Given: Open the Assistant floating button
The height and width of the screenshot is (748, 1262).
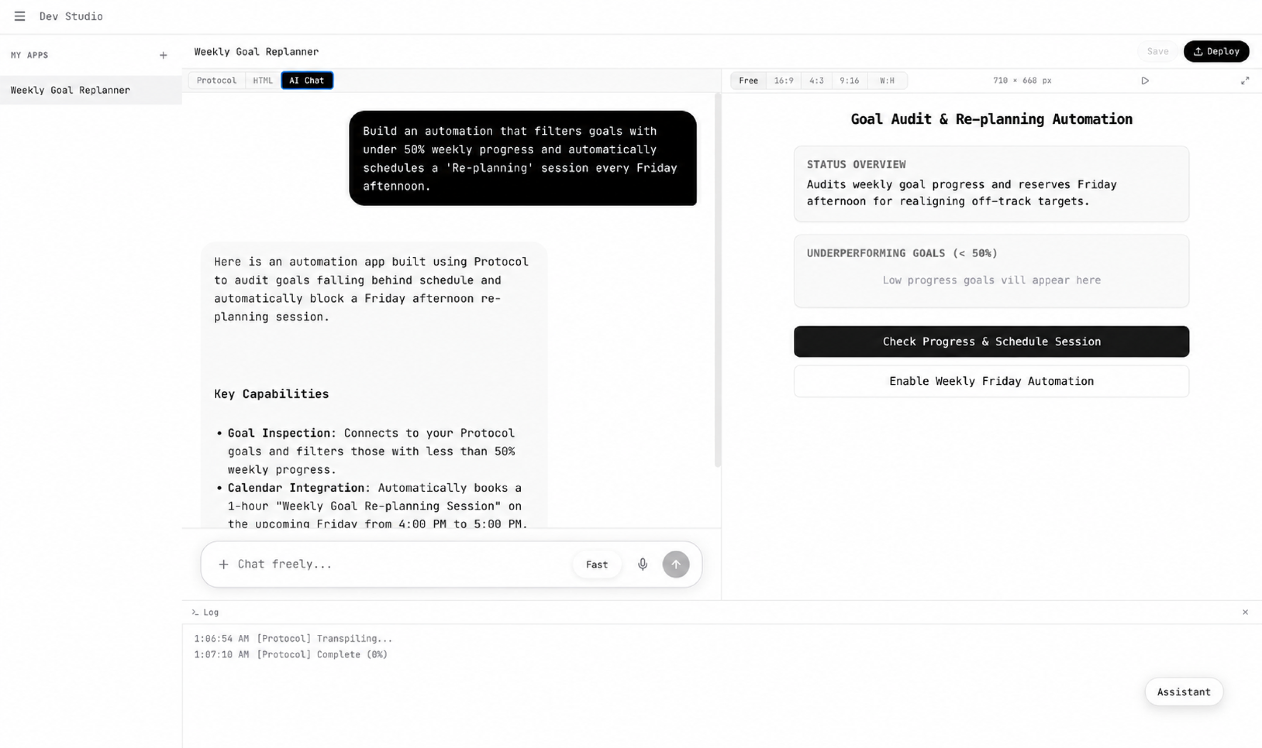Looking at the screenshot, I should pyautogui.click(x=1183, y=692).
